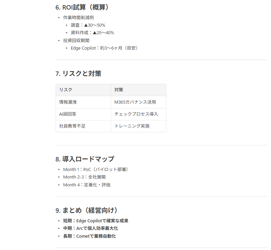This screenshot has height=250, width=271.
Task: Click the Month 1：PoC bullet item
Action: pyautogui.click(x=96, y=170)
